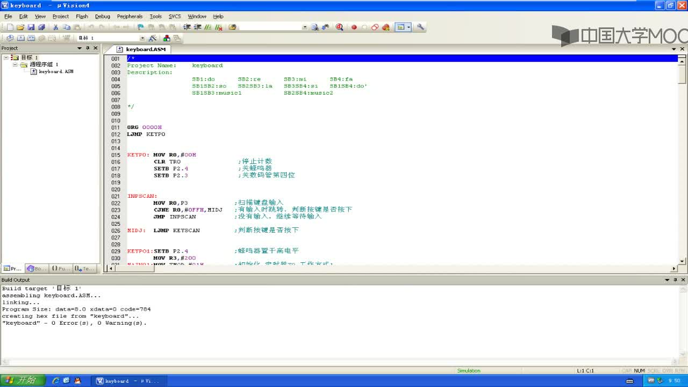
Task: Open the target selector dropdown 目标 1
Action: (x=142, y=38)
